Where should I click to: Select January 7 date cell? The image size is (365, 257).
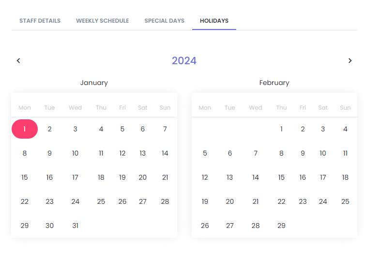click(x=165, y=129)
